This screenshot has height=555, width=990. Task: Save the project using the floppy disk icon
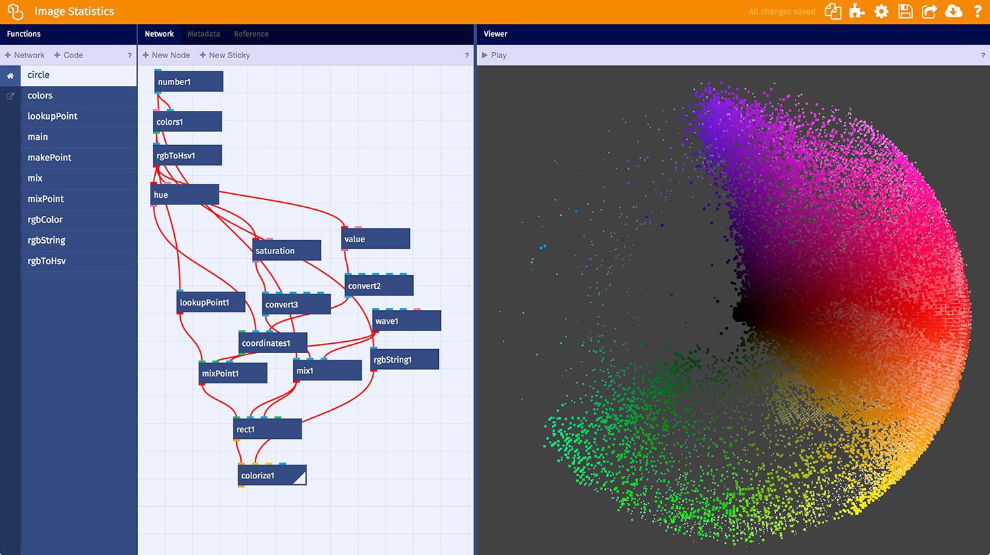(x=906, y=11)
